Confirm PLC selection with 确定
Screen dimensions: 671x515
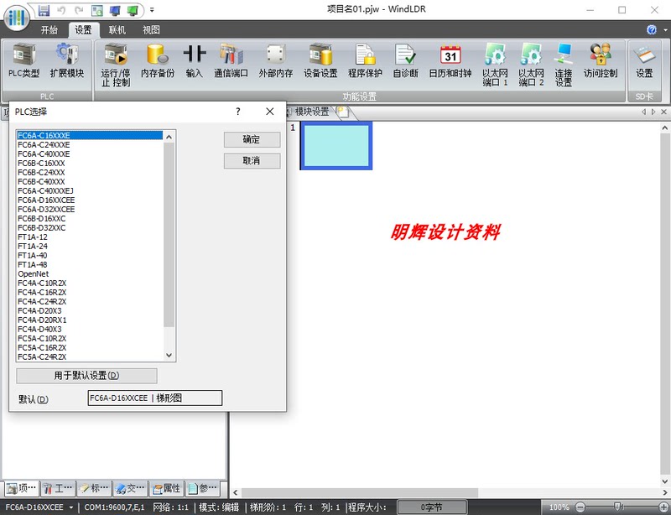tap(252, 139)
